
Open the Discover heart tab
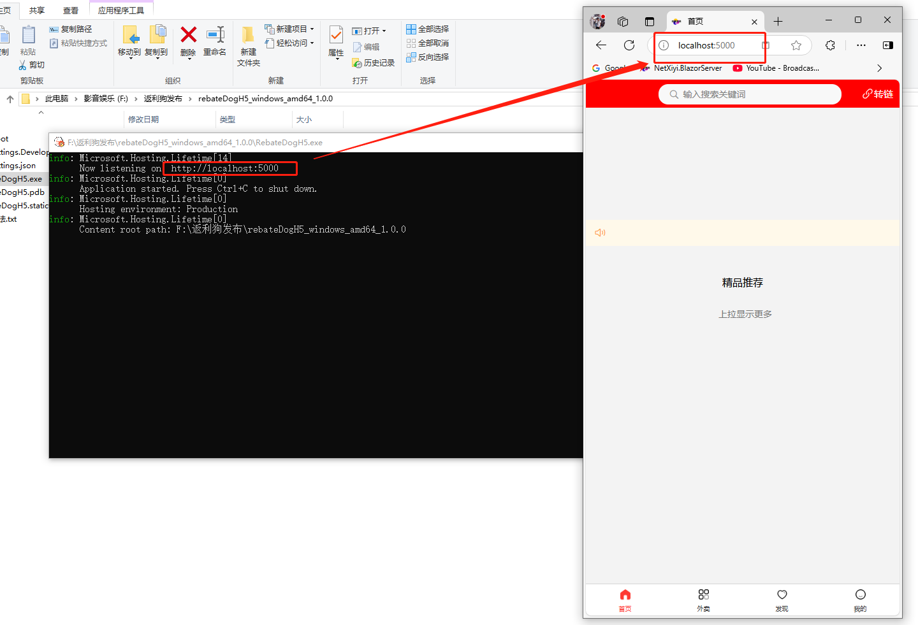[782, 600]
